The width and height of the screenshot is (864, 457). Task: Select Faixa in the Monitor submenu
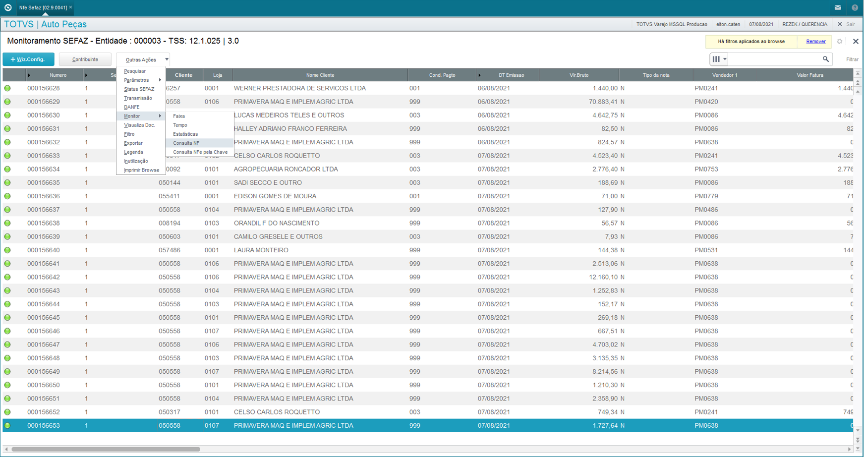click(200, 116)
